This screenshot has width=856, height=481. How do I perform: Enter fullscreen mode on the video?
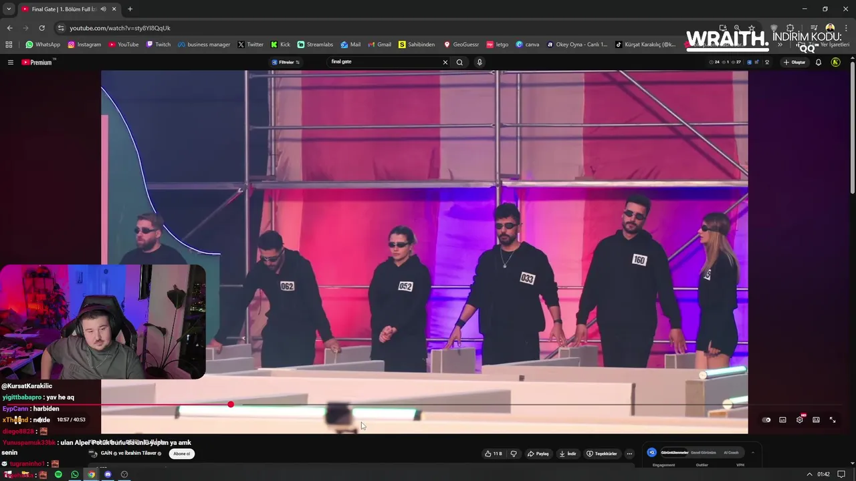833,420
